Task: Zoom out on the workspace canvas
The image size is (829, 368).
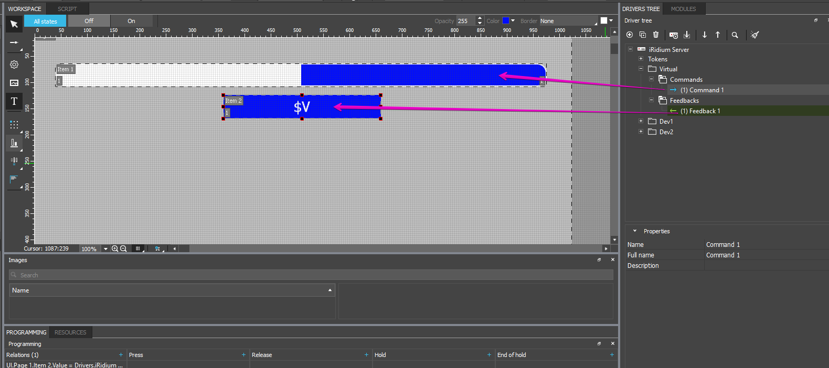Action: point(123,249)
